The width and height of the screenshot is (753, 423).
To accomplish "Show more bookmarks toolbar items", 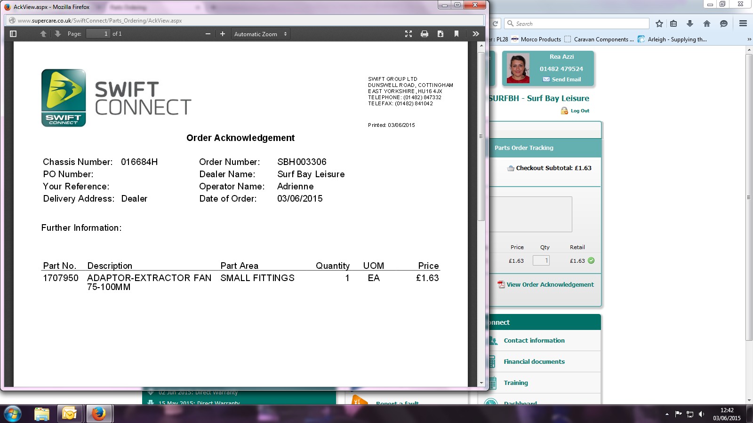I will point(749,39).
